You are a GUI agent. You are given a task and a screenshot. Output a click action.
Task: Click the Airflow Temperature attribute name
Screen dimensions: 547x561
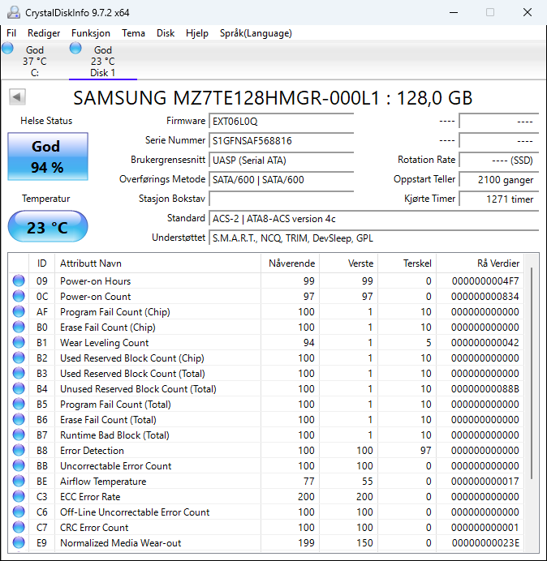[x=103, y=482]
